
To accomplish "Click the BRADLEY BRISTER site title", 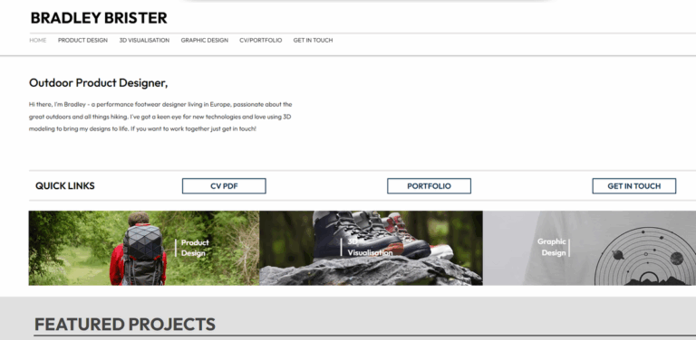I will tap(99, 18).
